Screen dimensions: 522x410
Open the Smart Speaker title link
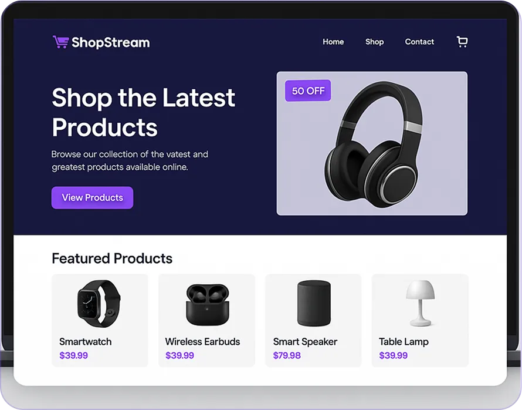click(x=305, y=342)
